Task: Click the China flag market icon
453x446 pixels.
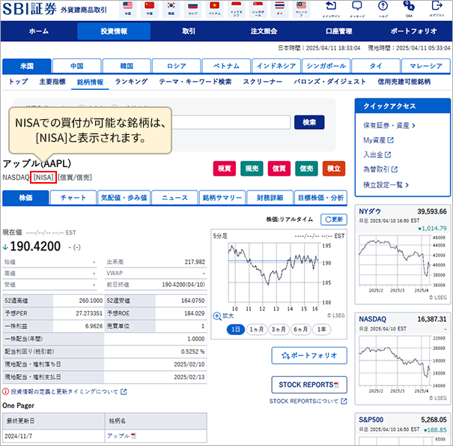Action: point(149,9)
